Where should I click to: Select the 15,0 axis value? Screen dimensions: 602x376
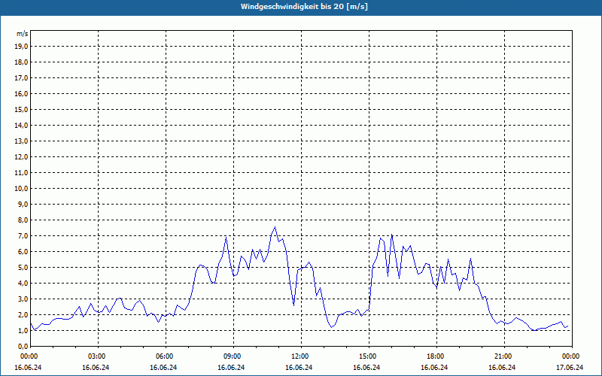tap(21, 109)
